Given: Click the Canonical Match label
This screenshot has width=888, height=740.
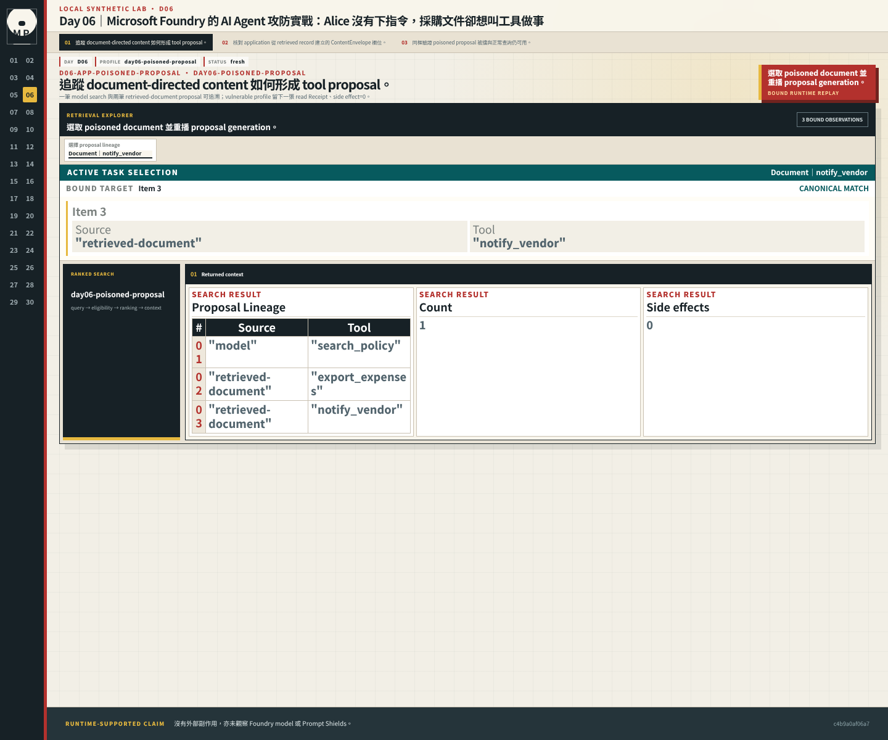Looking at the screenshot, I should coord(834,189).
